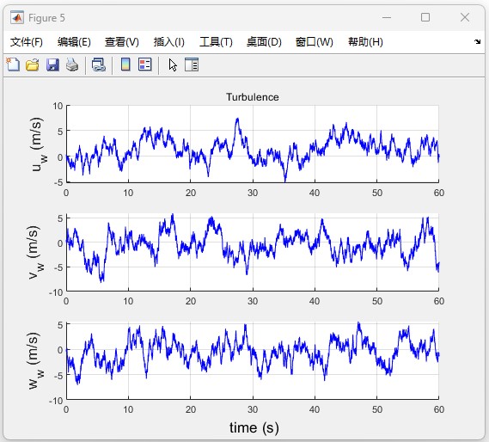489x442 pixels.
Task: Open the 查看(V) menu
Action: coord(122,42)
